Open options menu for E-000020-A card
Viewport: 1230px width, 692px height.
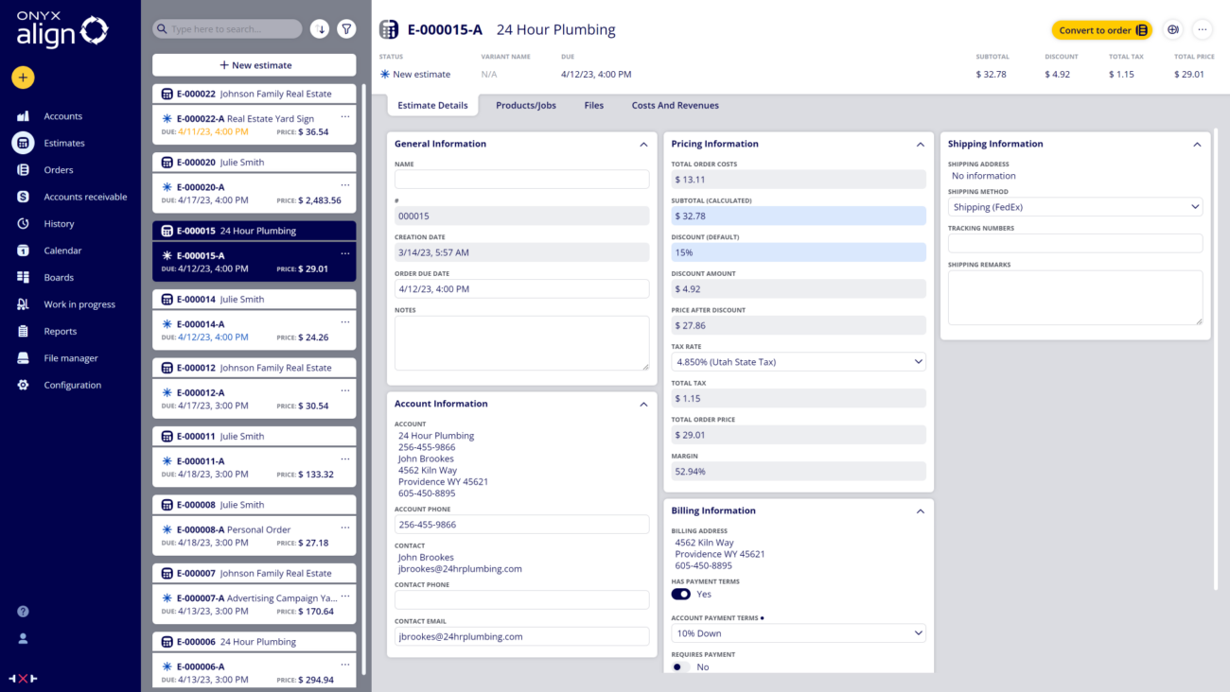point(345,185)
